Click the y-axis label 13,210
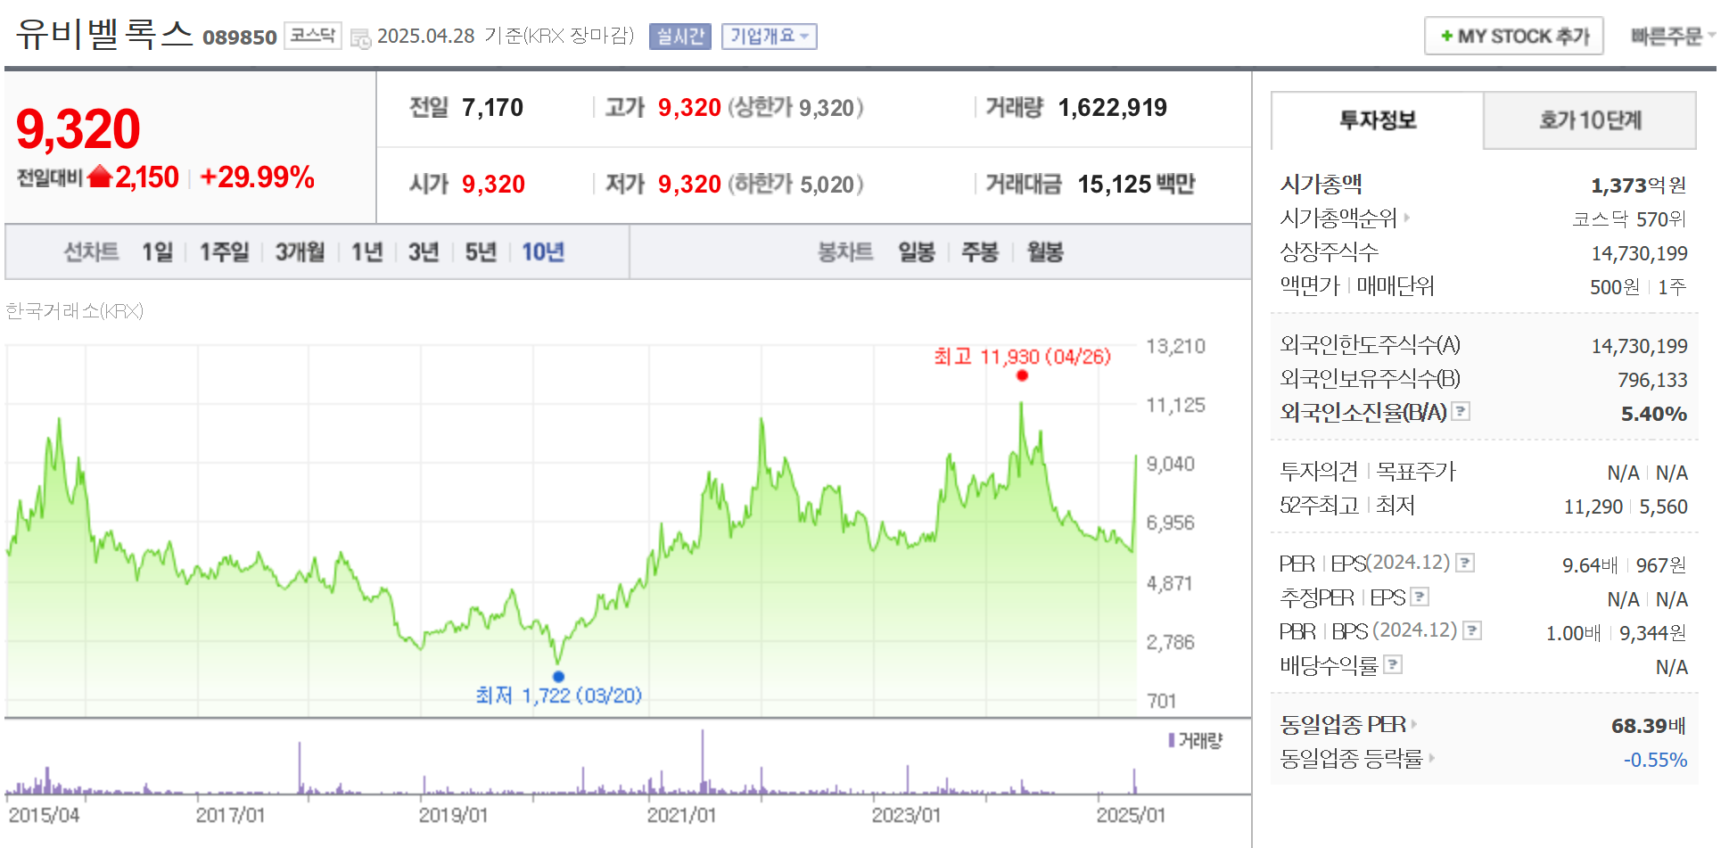The width and height of the screenshot is (1729, 848). pyautogui.click(x=1175, y=346)
